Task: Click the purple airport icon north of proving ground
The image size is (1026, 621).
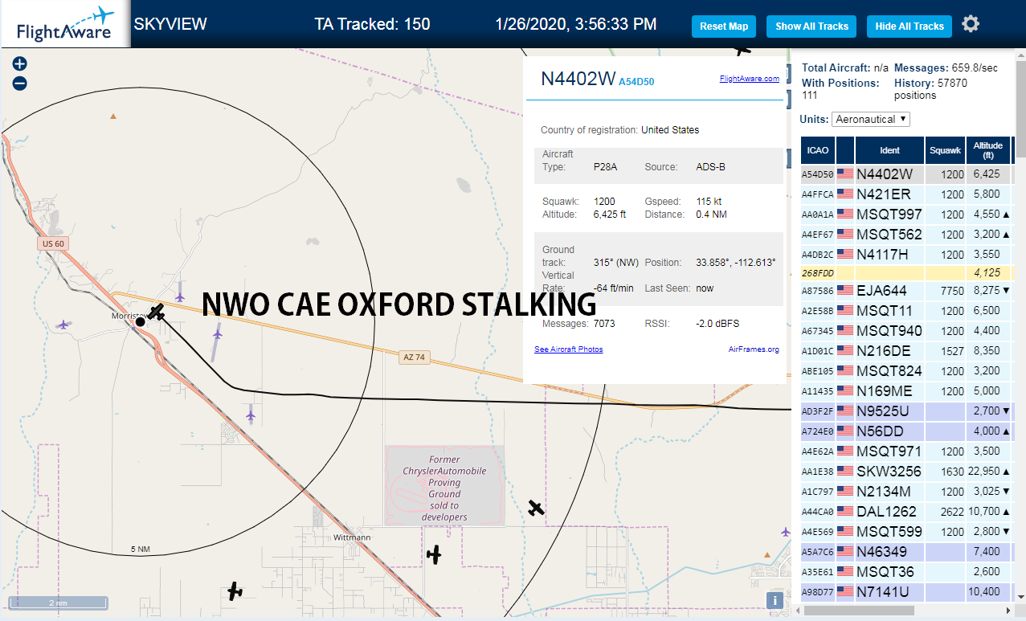Action: tap(251, 415)
